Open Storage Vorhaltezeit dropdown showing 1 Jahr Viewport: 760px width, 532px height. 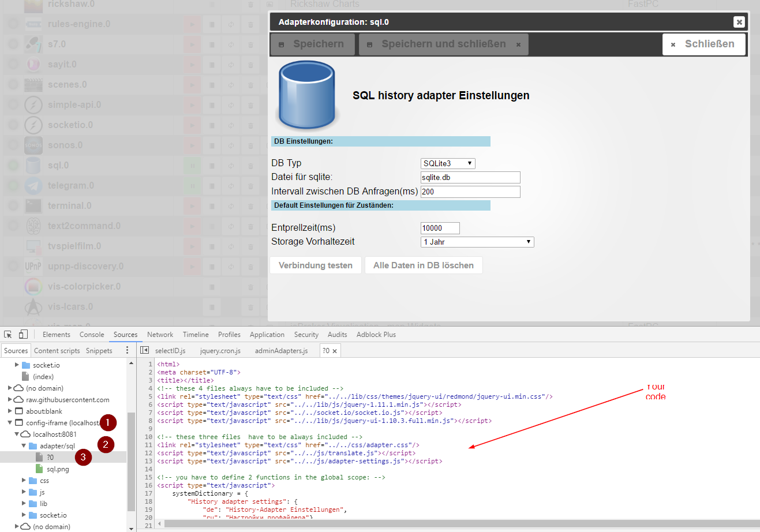coord(477,242)
